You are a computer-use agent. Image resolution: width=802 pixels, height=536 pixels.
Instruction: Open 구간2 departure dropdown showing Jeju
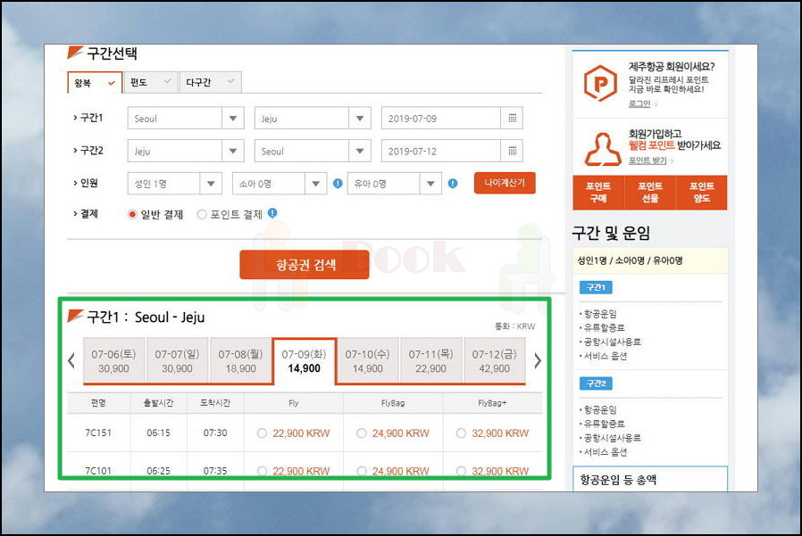click(x=186, y=152)
